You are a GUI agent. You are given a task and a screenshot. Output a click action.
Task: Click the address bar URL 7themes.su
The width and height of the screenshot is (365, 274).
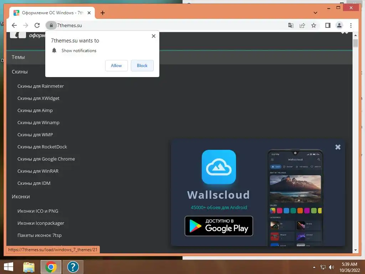[70, 25]
